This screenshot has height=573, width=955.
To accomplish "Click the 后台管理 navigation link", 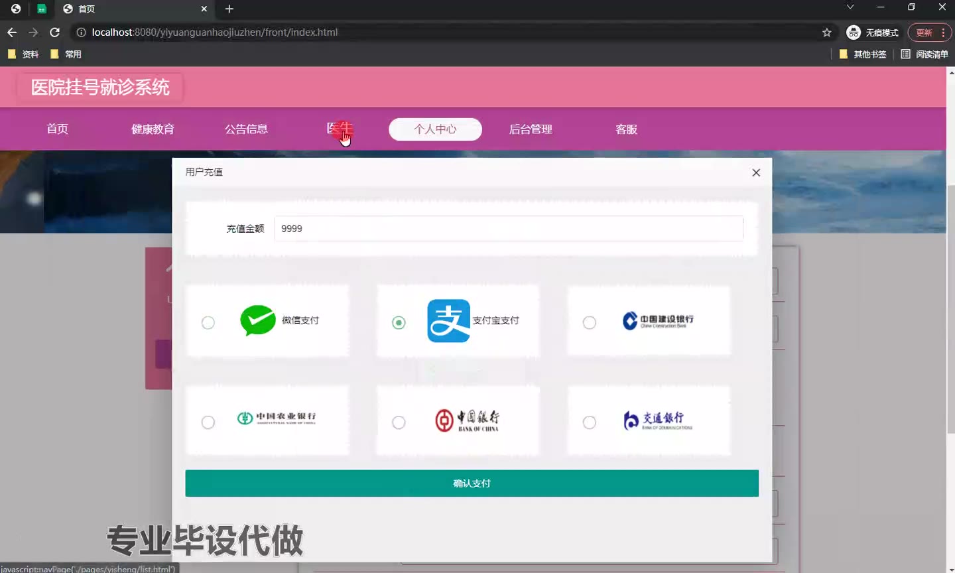I will click(x=531, y=129).
